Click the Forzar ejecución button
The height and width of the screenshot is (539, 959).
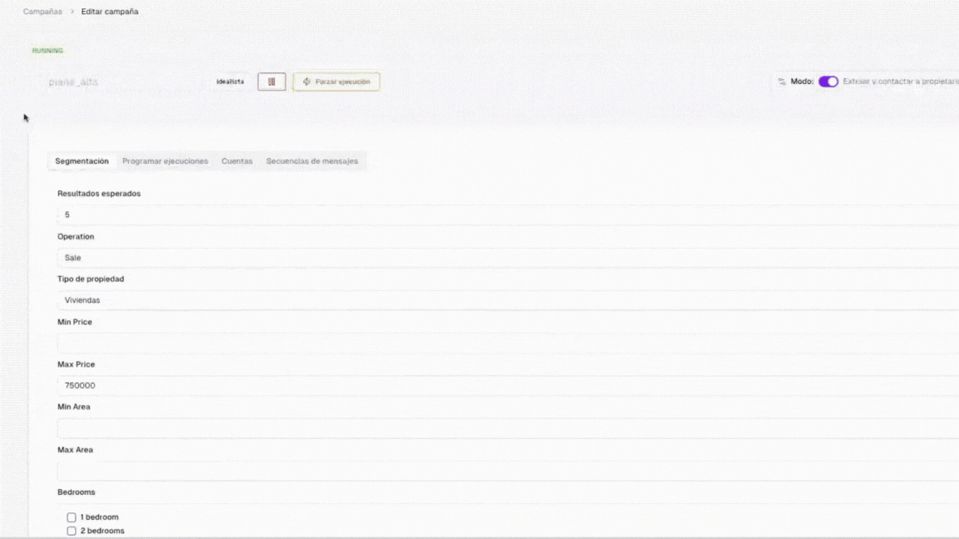336,82
